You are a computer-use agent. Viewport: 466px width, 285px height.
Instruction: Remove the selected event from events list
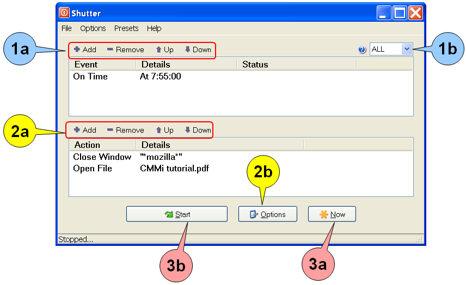point(126,49)
